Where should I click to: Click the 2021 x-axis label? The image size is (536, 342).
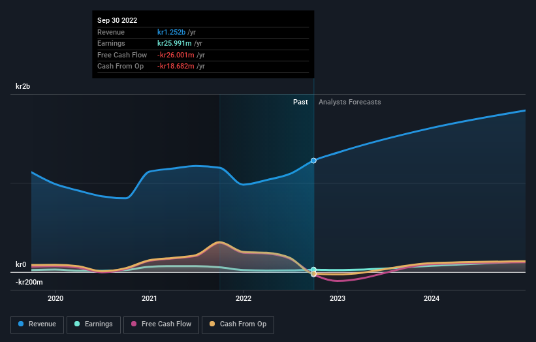(150, 299)
